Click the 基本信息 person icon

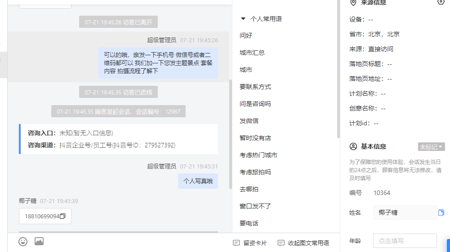coord(353,146)
